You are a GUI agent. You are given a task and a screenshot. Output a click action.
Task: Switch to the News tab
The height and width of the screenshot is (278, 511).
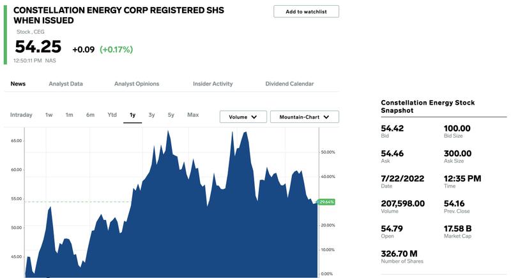[18, 84]
